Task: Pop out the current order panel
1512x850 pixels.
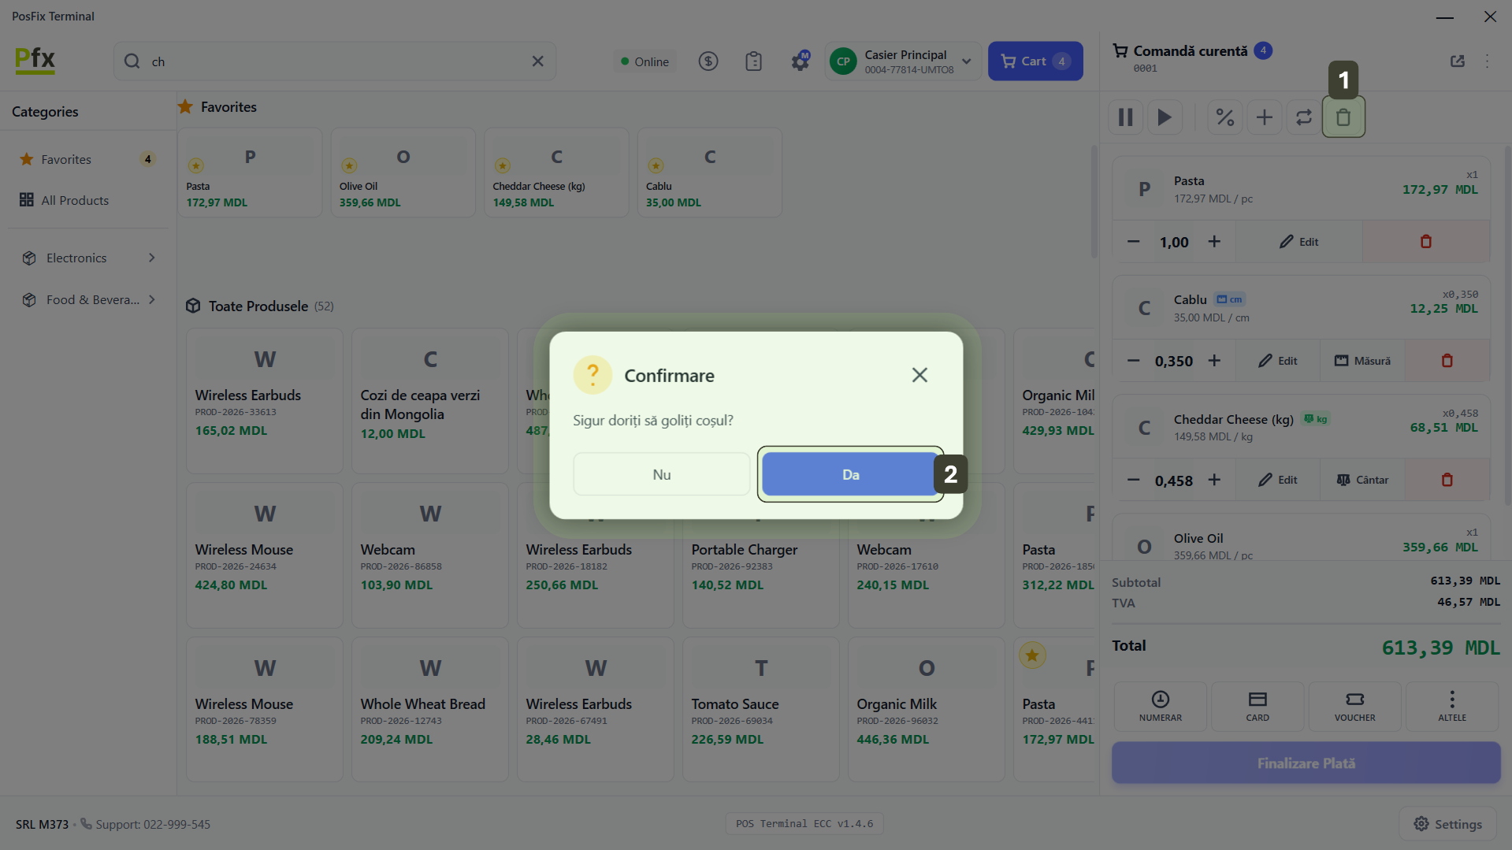Action: [1457, 61]
